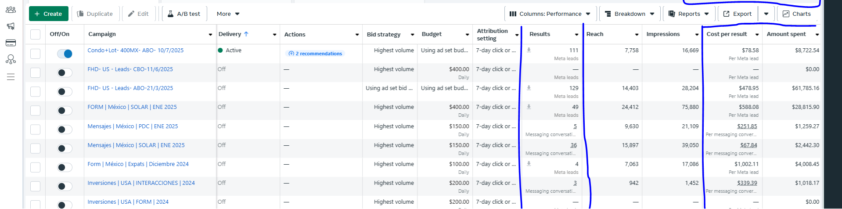Click the A/B test flask button
The image size is (842, 209).
click(184, 14)
